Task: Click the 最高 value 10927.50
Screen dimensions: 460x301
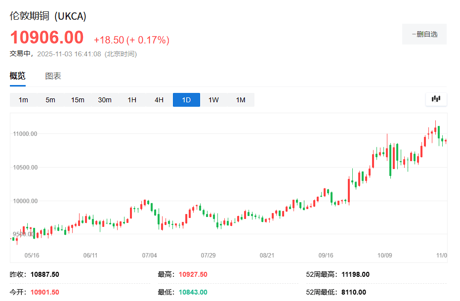Action: click(193, 274)
